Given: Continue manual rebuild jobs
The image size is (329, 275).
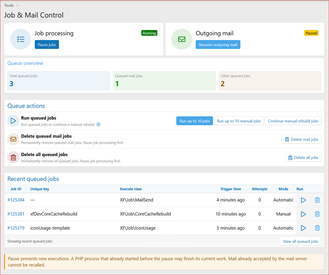Looking at the screenshot, I should 293,121.
